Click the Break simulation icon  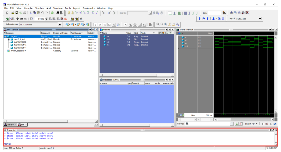(62, 19)
